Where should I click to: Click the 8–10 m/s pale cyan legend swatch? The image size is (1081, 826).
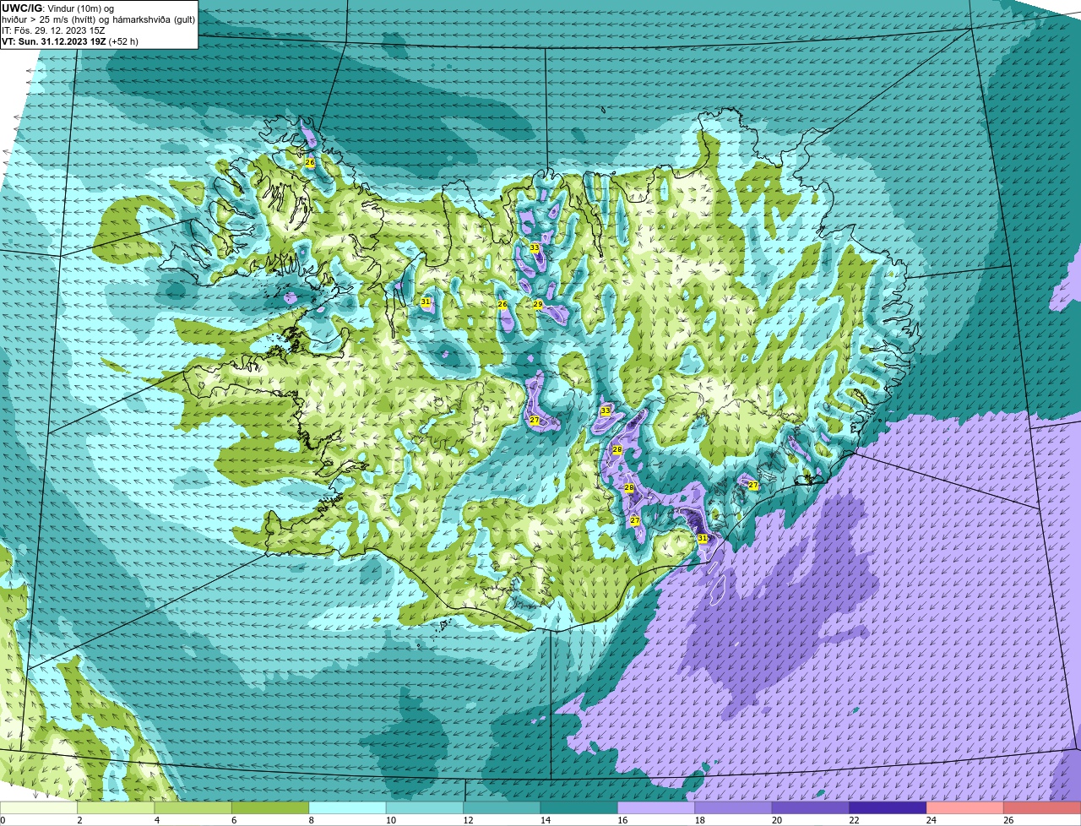pyautogui.click(x=348, y=807)
